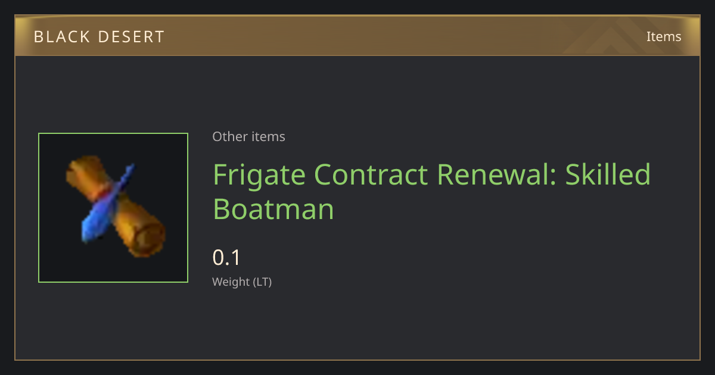Image resolution: width=715 pixels, height=375 pixels.
Task: Click the rolled orange scroll's lower end
Action: [x=146, y=234]
